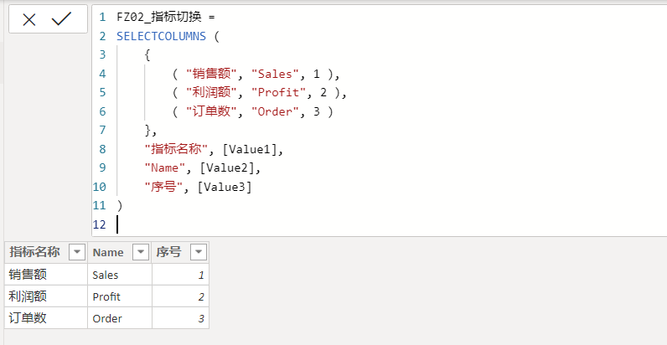Cancel the formula with the X icon

29,19
